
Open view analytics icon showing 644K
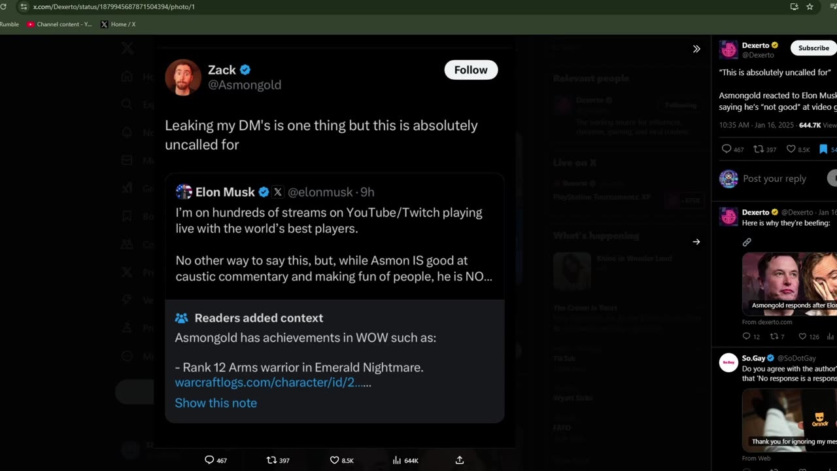(x=397, y=460)
